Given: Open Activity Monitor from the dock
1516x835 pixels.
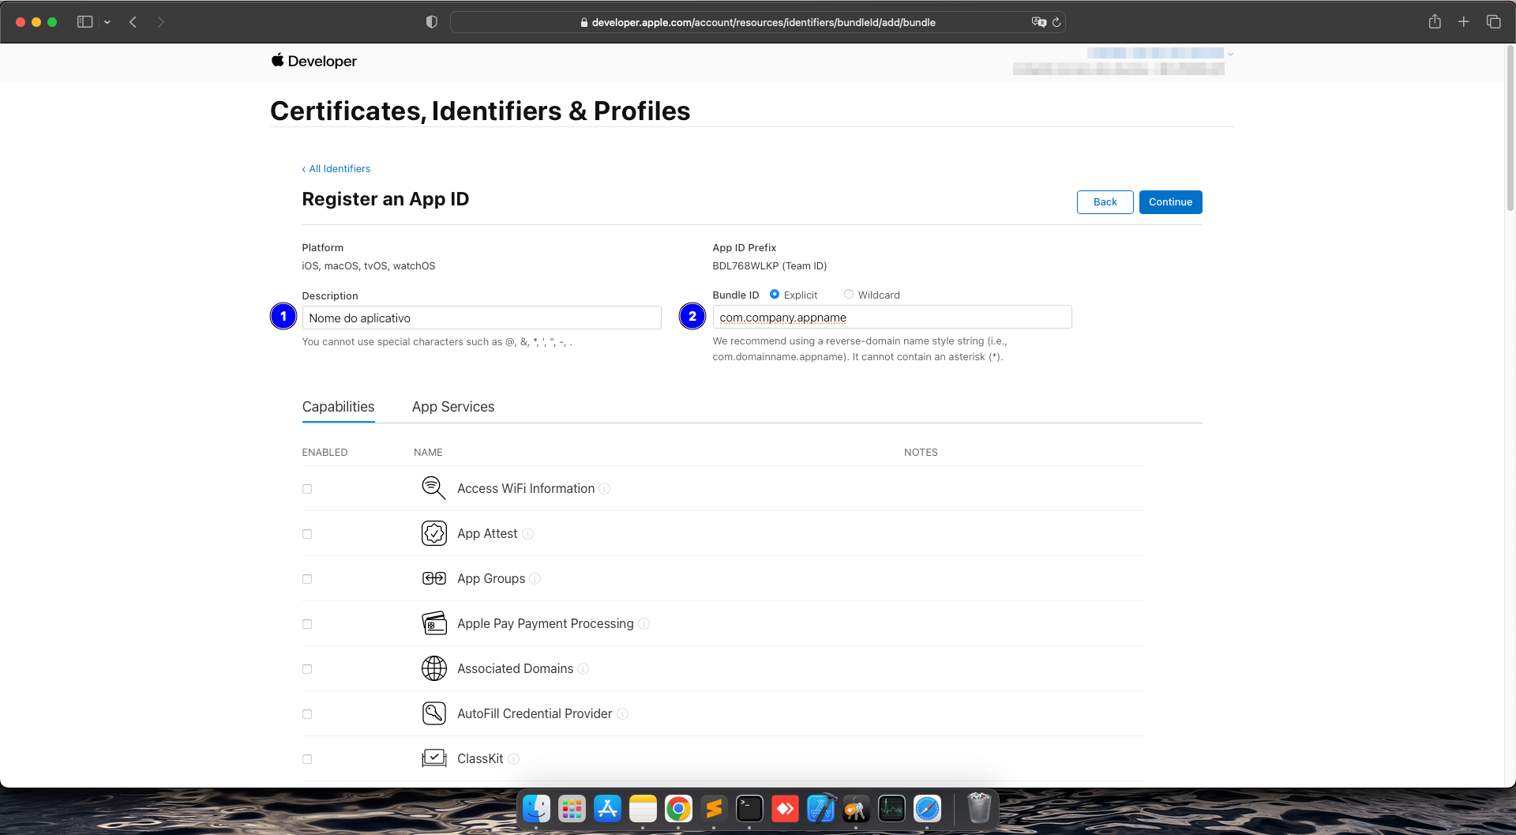Looking at the screenshot, I should pyautogui.click(x=891, y=809).
